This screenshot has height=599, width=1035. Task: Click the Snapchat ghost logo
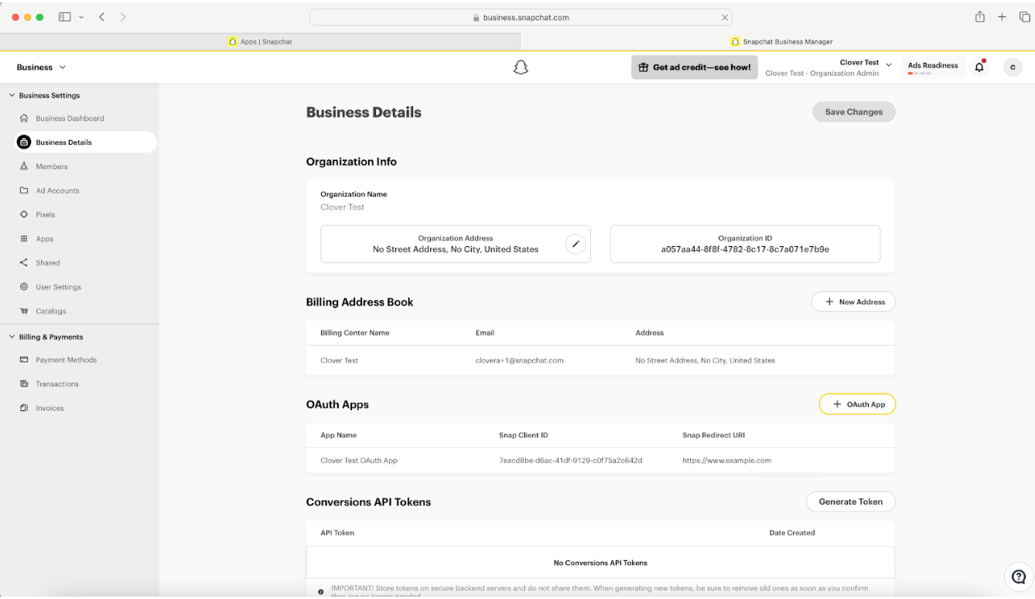[521, 67]
